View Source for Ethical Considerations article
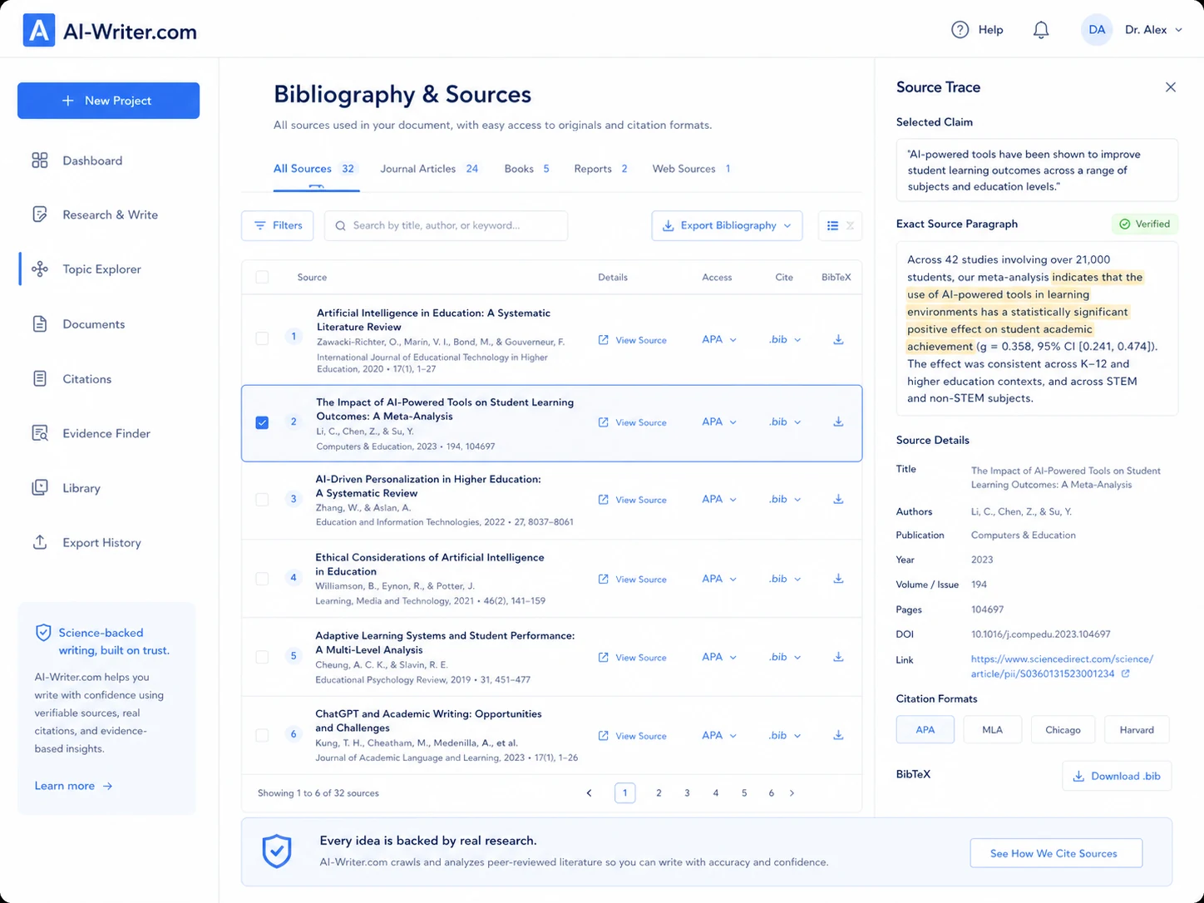Screen dimensions: 1204x903 click(x=632, y=580)
